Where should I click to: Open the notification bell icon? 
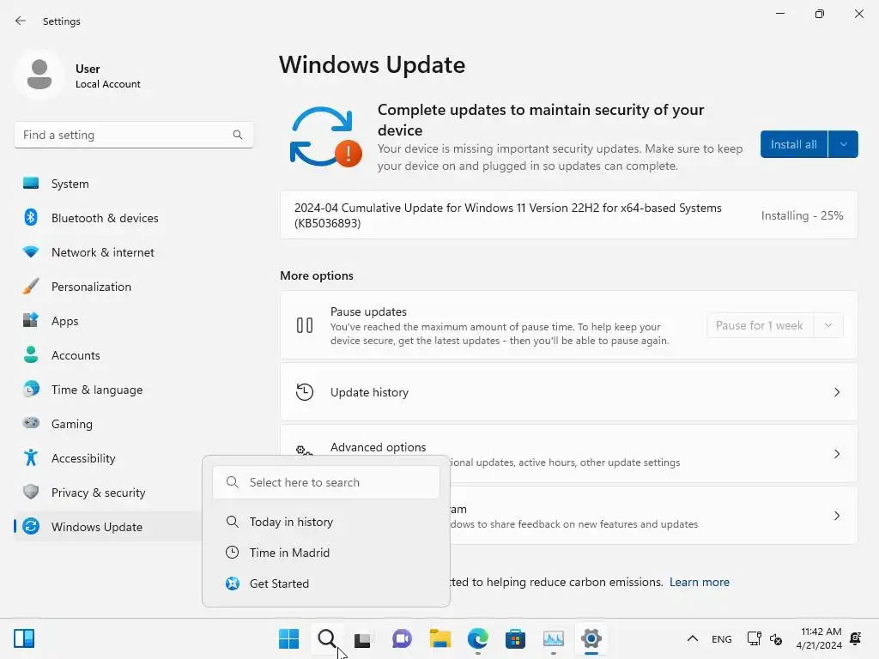click(x=856, y=638)
